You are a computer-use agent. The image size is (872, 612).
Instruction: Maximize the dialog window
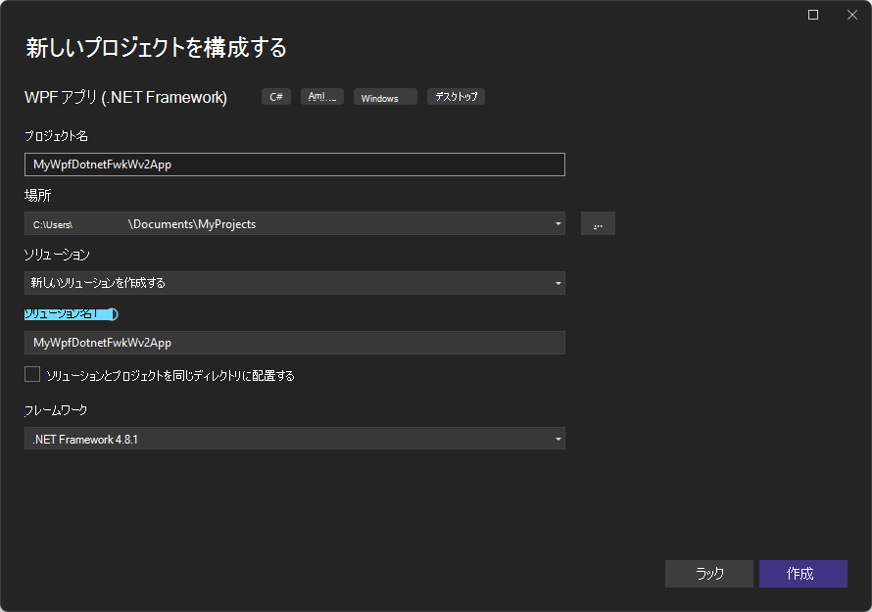click(813, 15)
